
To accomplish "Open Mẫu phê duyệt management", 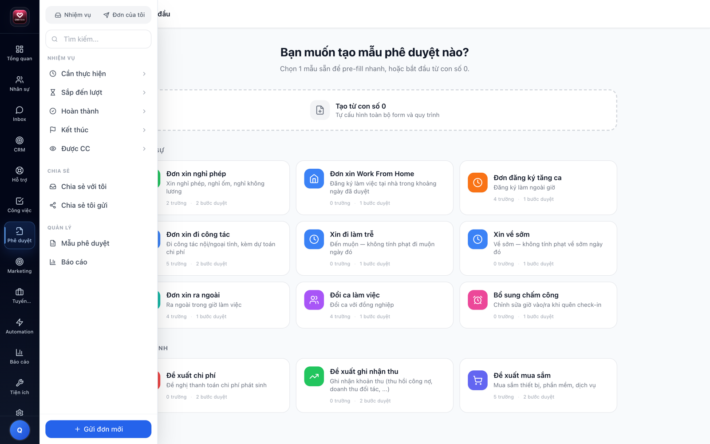I will 98,243.
